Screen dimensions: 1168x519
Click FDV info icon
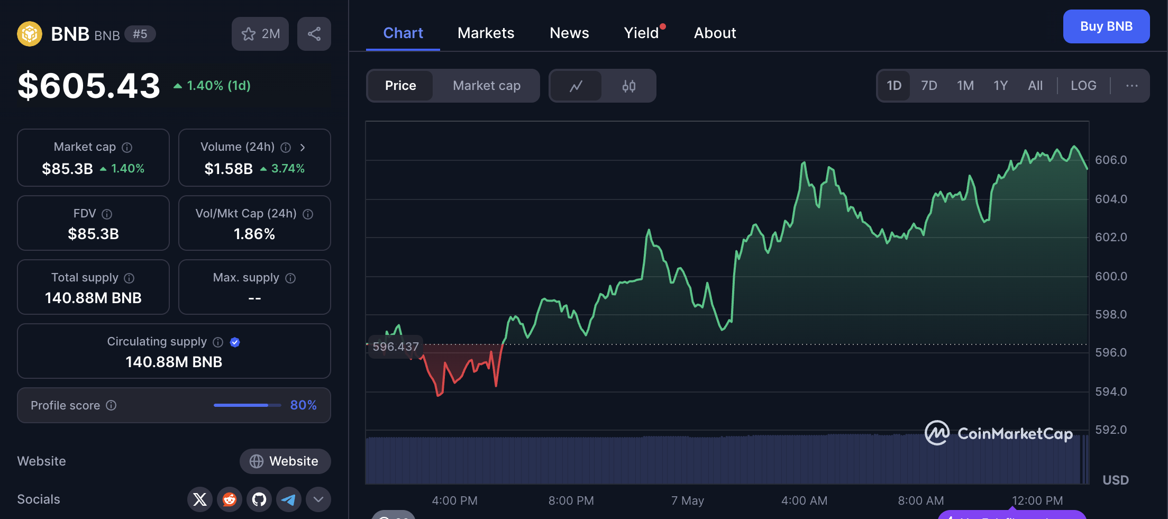tap(107, 214)
